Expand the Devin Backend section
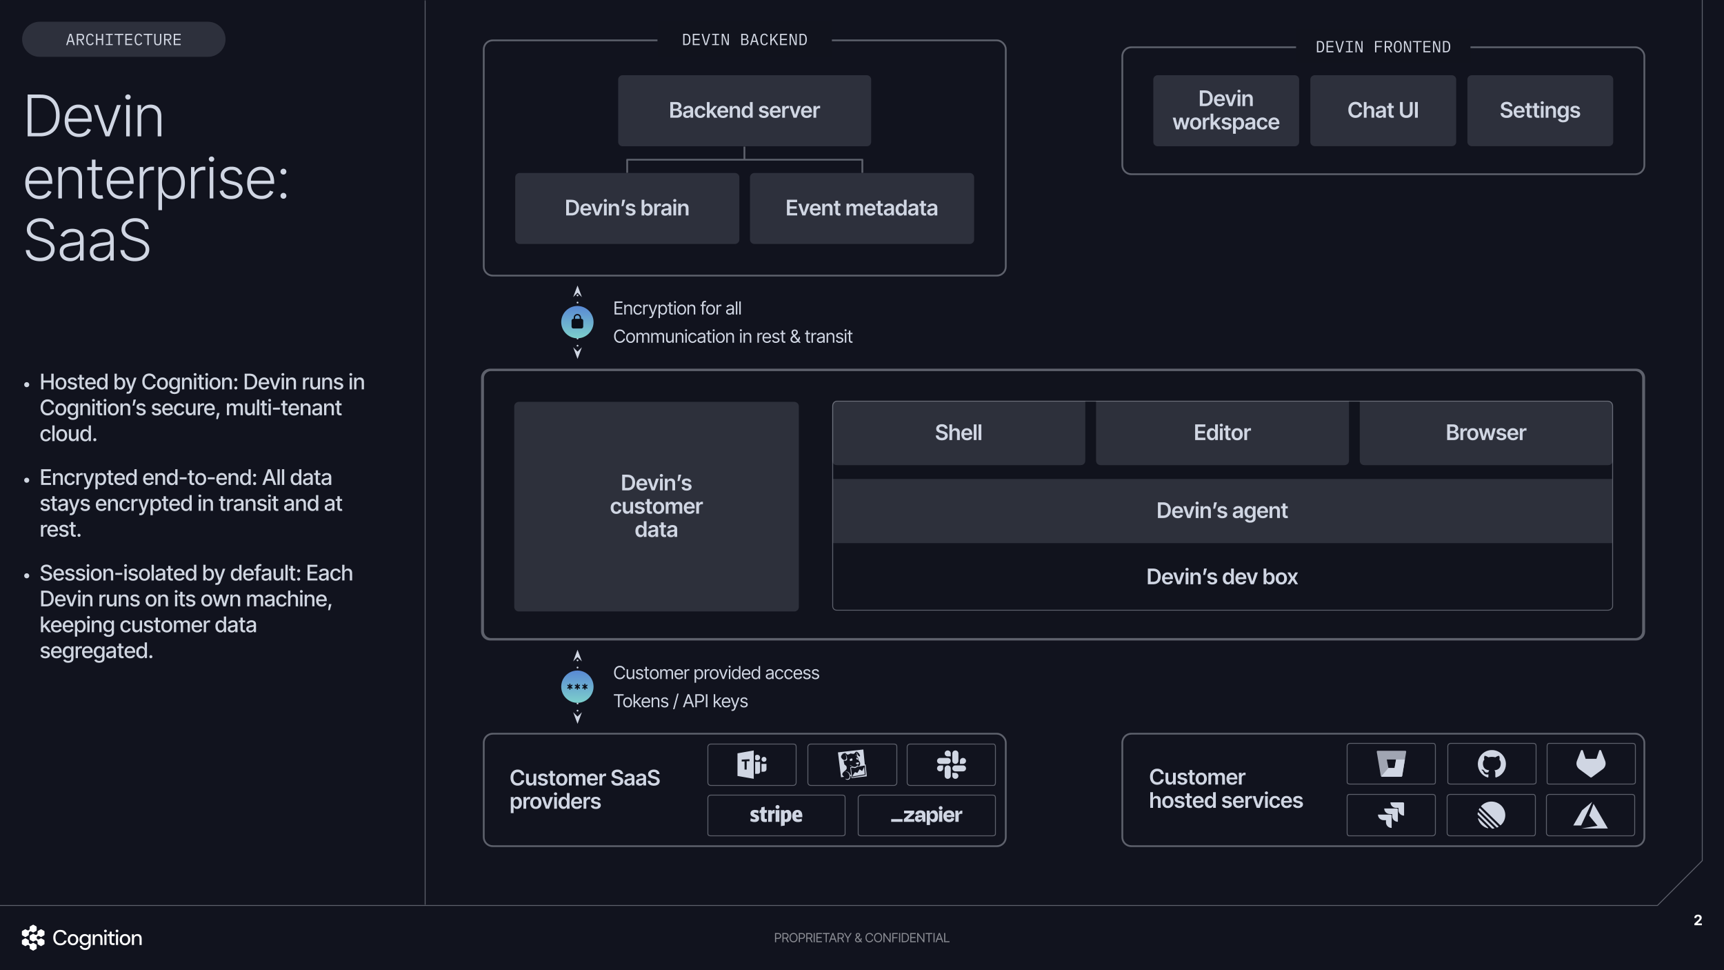This screenshot has height=970, width=1724. point(744,39)
